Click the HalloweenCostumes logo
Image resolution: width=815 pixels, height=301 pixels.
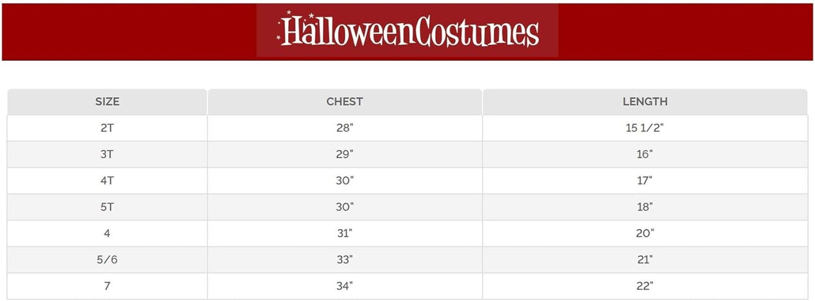coord(407,30)
